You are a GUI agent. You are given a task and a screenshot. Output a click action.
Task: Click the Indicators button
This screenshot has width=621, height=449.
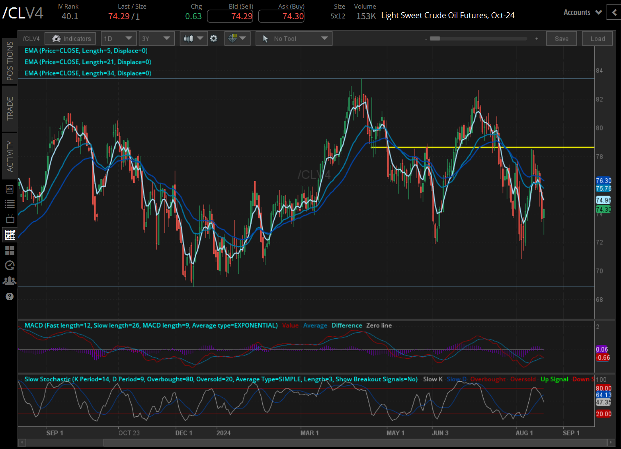70,38
